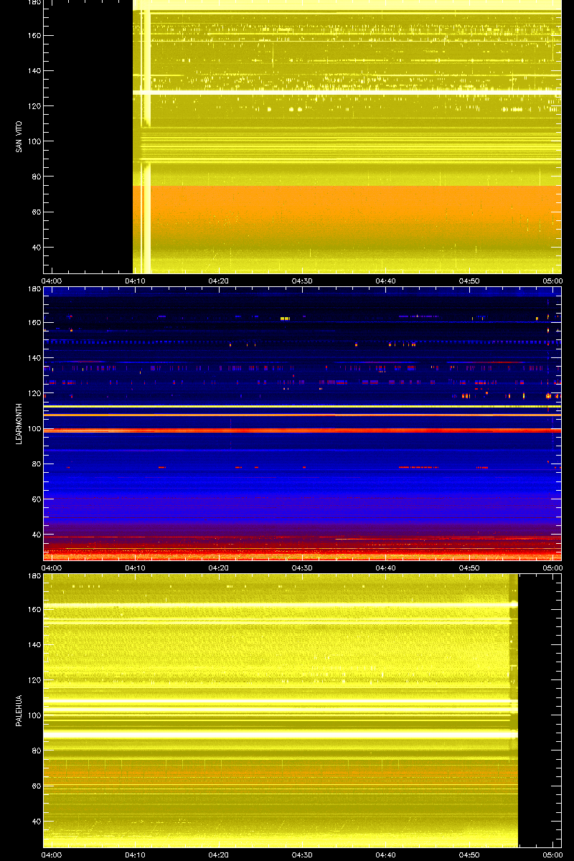Click 04:10 time label under San Vito plot
Image resolution: width=574 pixels, height=861 pixels.
click(x=136, y=281)
